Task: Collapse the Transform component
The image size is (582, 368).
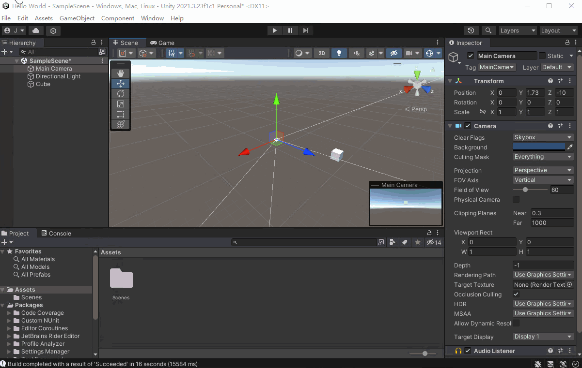Action: (x=450, y=81)
